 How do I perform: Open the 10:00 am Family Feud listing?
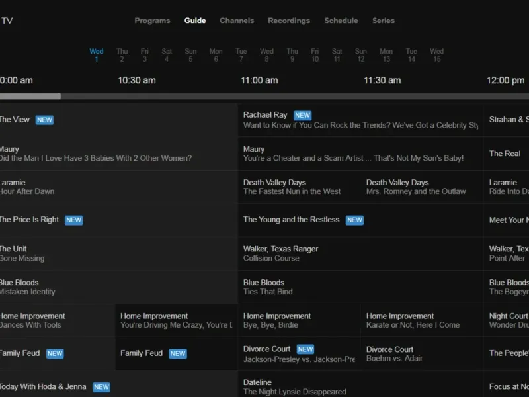58,353
